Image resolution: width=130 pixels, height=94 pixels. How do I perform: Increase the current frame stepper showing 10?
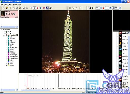point(101,7)
